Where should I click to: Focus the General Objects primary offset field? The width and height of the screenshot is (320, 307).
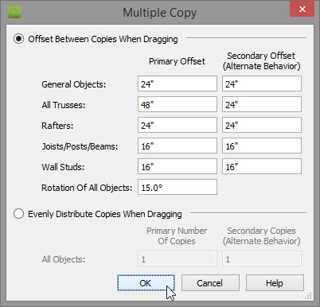click(178, 84)
